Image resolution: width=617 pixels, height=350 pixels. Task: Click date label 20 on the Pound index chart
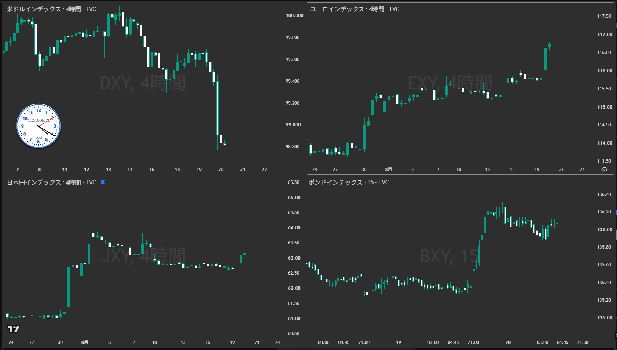pos(508,342)
